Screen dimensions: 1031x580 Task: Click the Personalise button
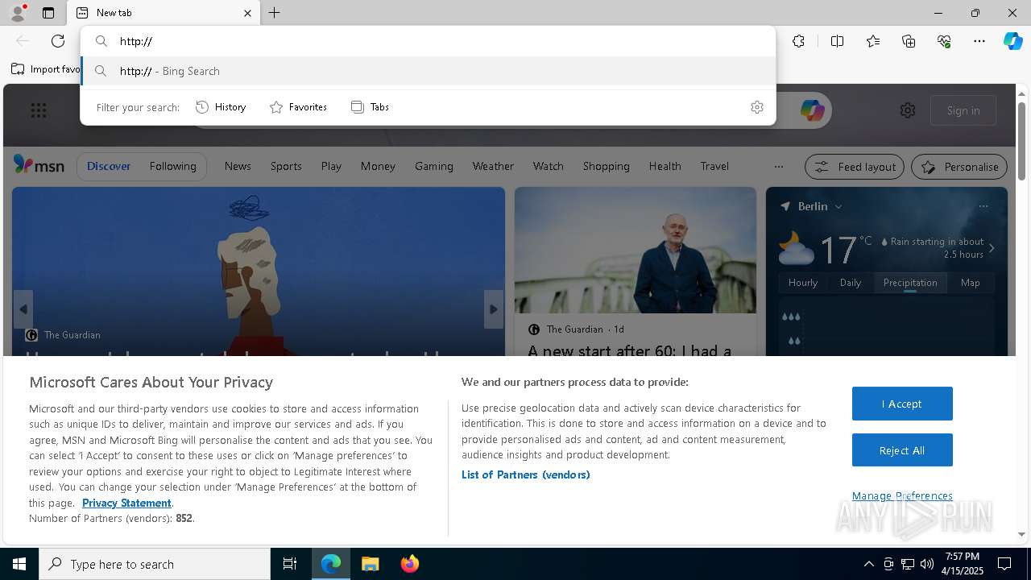pyautogui.click(x=959, y=167)
